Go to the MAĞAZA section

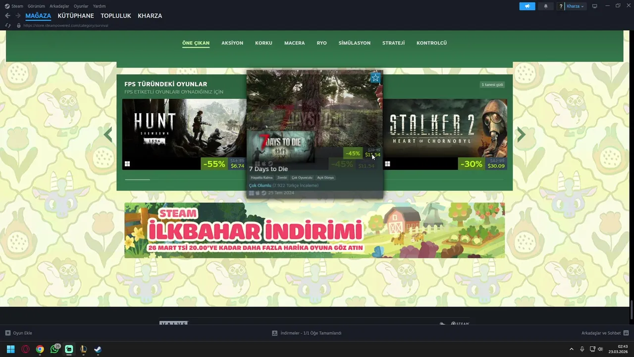38,16
